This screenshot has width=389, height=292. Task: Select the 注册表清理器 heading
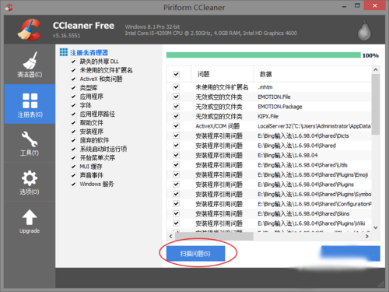tap(89, 53)
